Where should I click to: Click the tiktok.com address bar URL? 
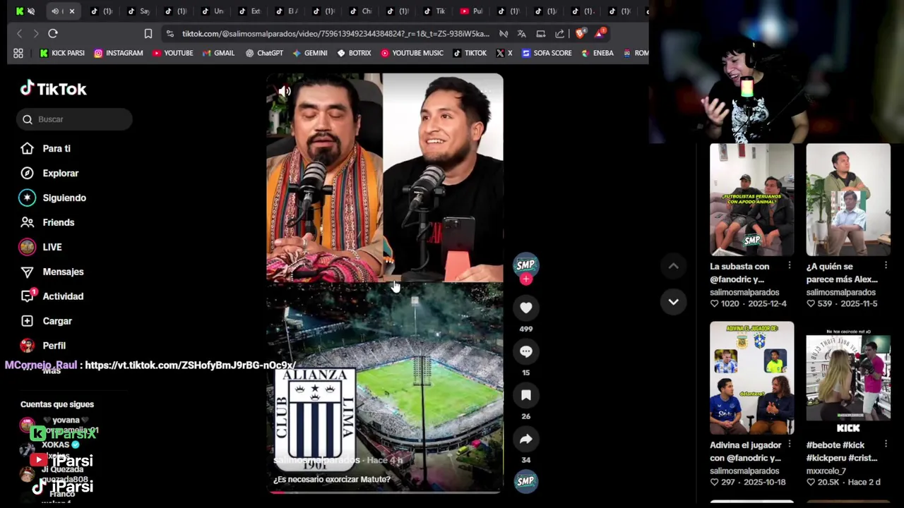pos(335,33)
